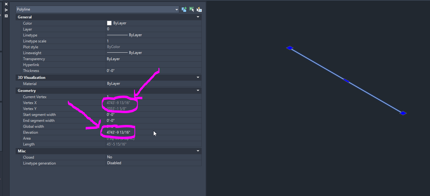Open the palette Properties gear menu
The width and height of the screenshot is (430, 196).
click(6, 16)
